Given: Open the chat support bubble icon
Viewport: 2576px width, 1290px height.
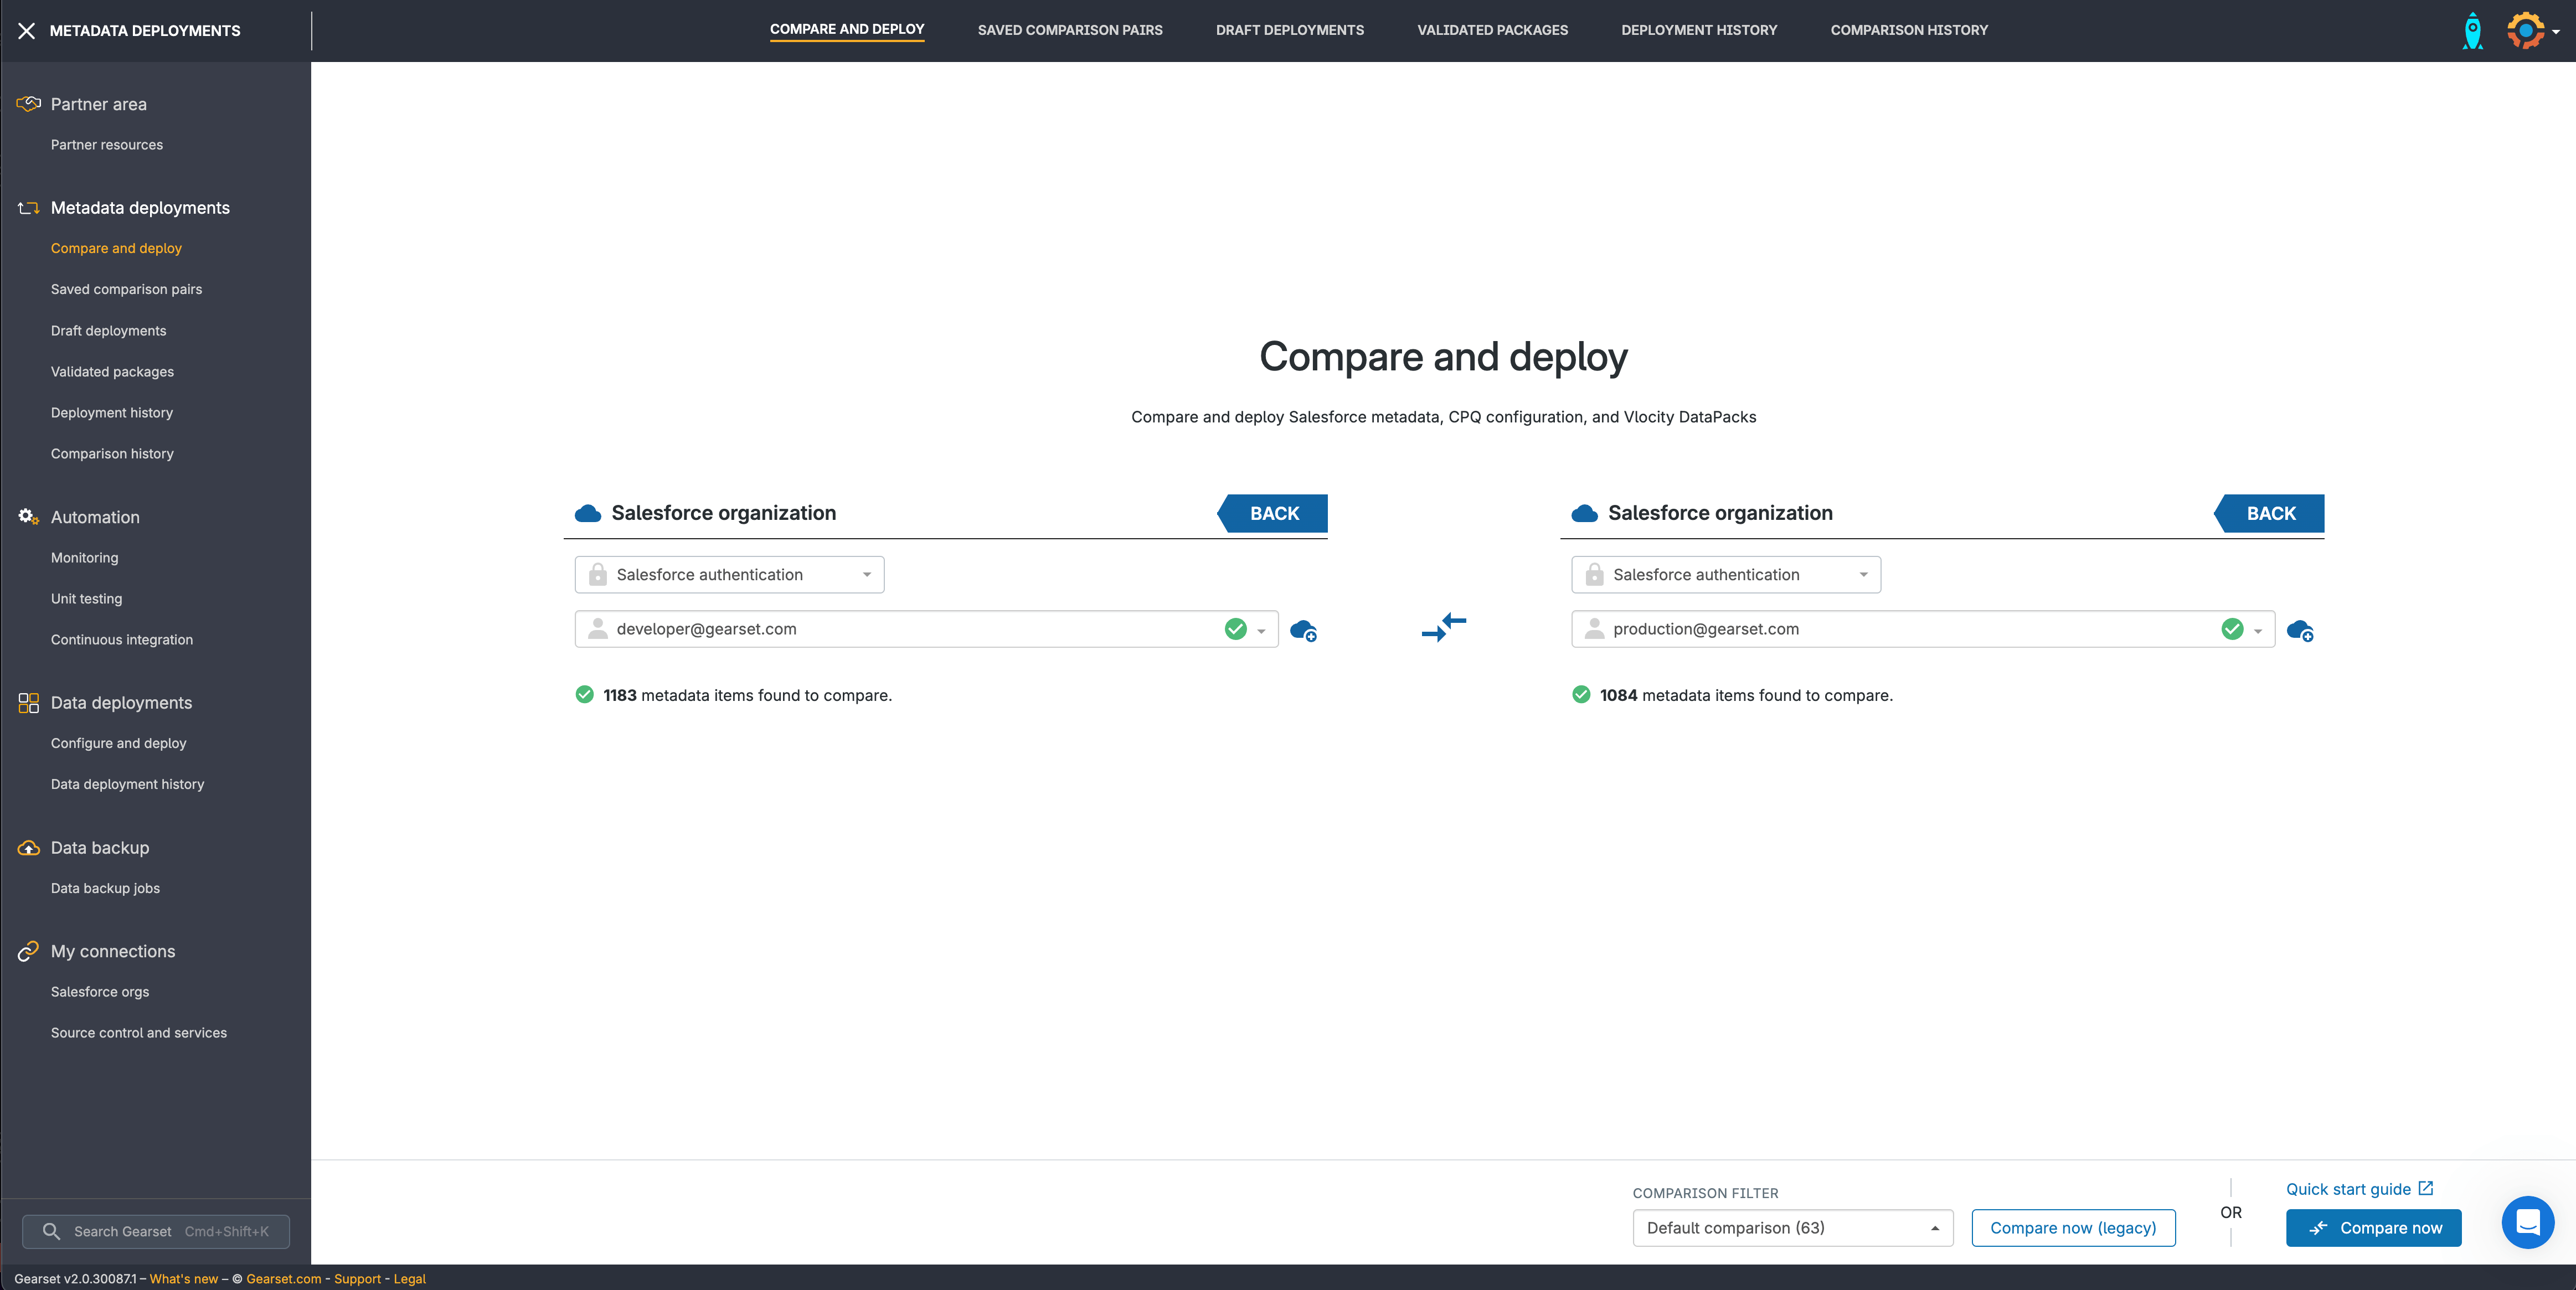Looking at the screenshot, I should [x=2527, y=1222].
